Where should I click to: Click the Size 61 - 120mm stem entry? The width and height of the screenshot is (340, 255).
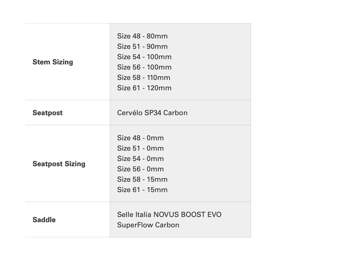(144, 88)
